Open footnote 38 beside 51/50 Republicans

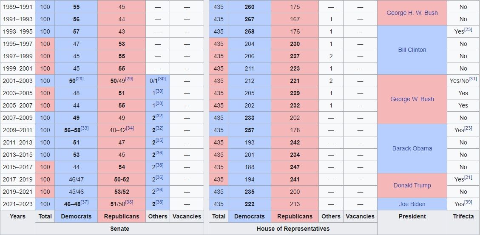pos(130,202)
